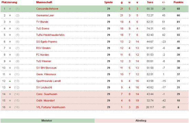Open the RSV Emden team link
Viewport: 189px width, 123px height.
pyautogui.click(x=43, y=48)
